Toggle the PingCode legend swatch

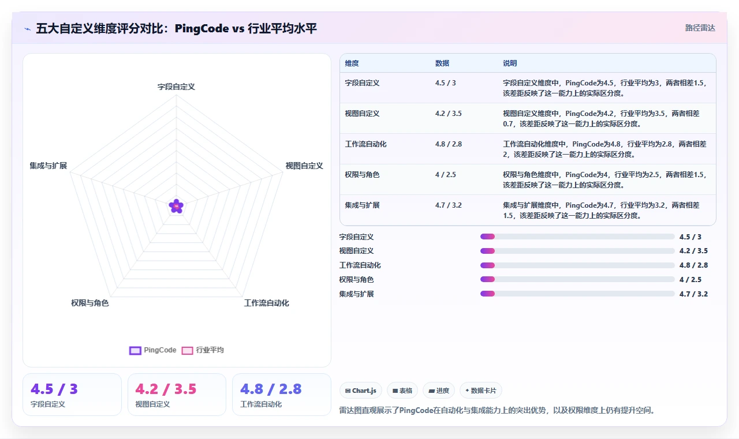click(x=135, y=350)
